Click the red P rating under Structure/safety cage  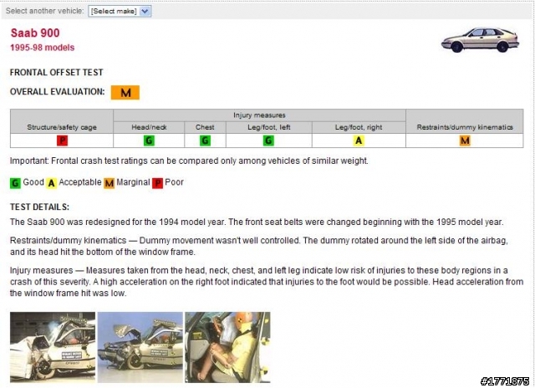[62, 140]
